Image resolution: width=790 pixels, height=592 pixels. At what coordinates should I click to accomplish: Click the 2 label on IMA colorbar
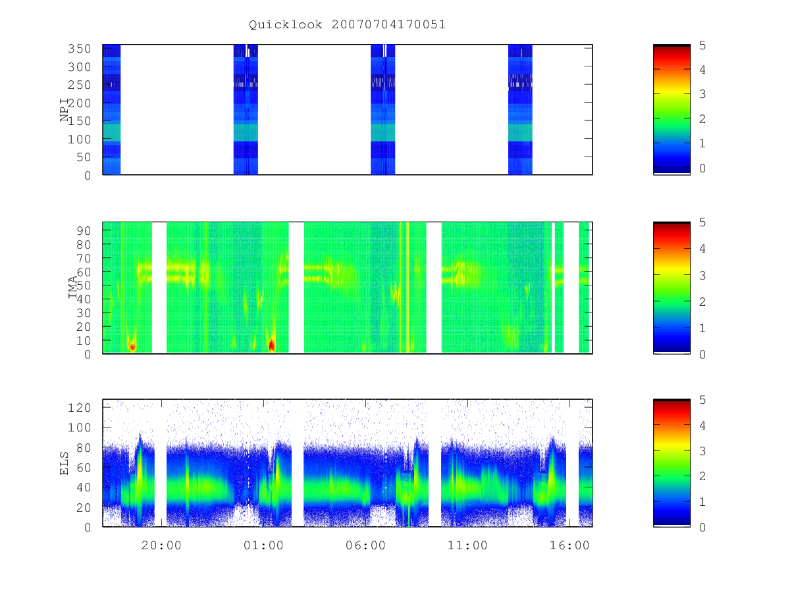pos(702,302)
